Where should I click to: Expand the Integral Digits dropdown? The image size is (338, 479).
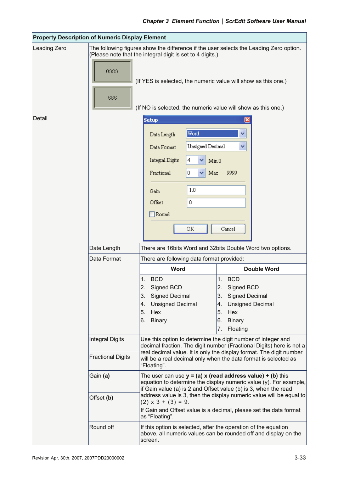(x=202, y=160)
